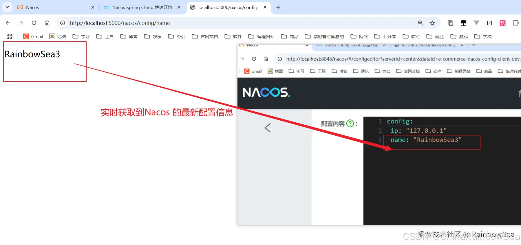
Task: Go to browser home page
Action: (47, 23)
